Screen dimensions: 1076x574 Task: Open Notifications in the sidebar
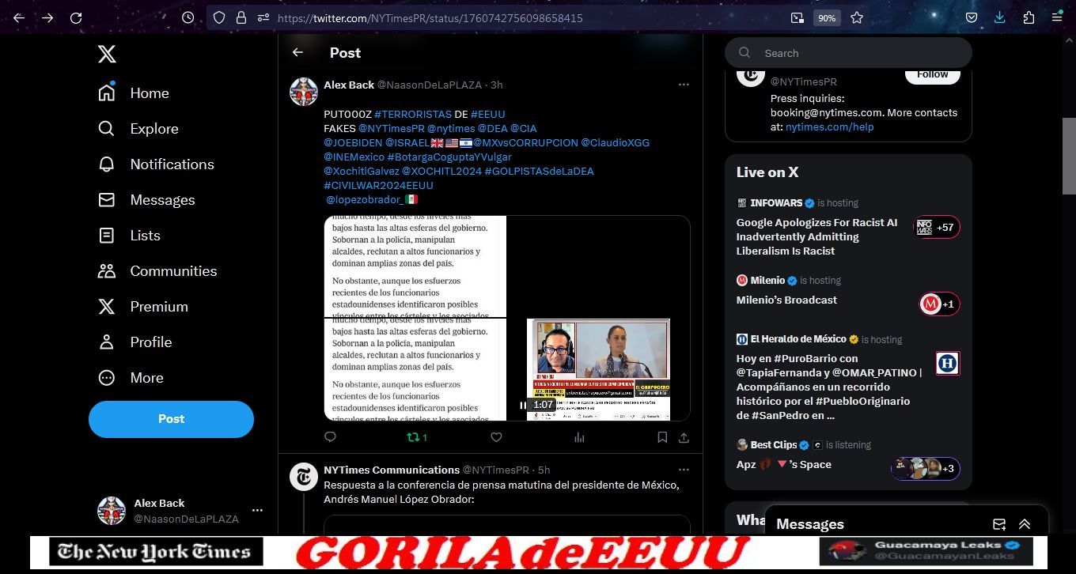point(172,164)
